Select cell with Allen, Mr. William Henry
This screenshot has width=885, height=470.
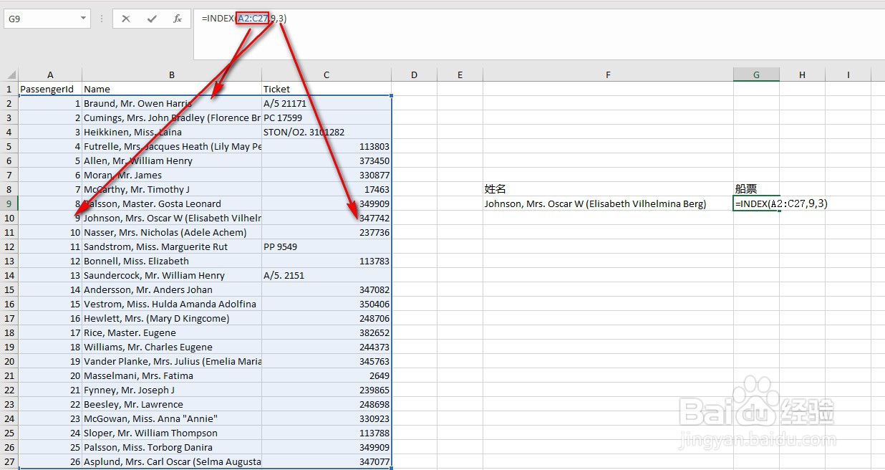point(172,160)
